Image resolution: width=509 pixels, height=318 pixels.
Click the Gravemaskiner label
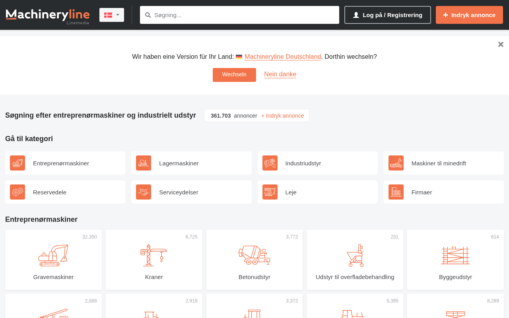[x=53, y=277]
